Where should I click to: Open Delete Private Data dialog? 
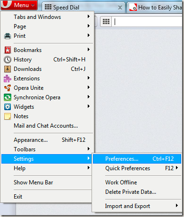(x=137, y=192)
